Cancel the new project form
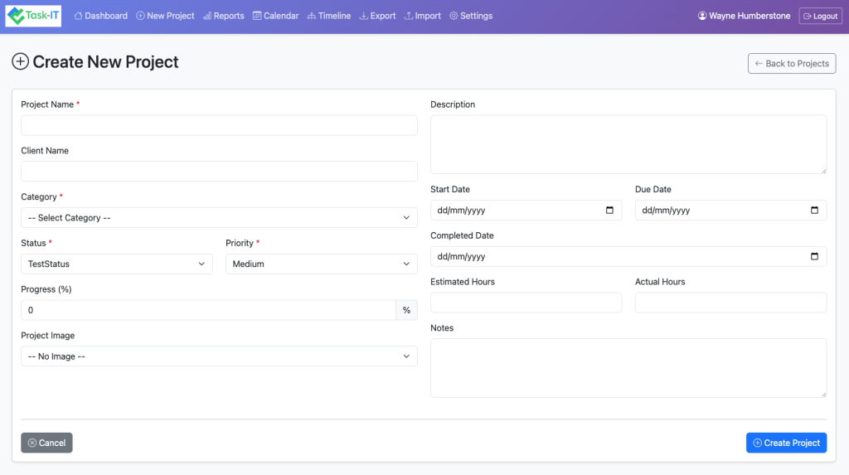The height and width of the screenshot is (475, 849). click(x=46, y=443)
